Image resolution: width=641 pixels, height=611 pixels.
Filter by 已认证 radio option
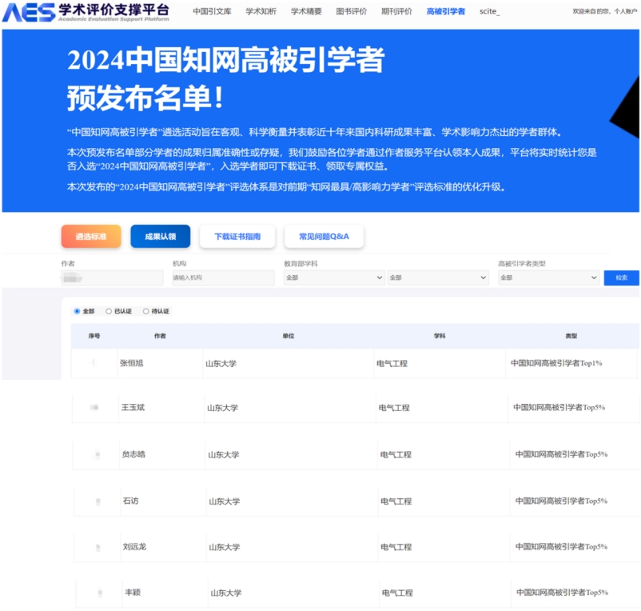click(109, 311)
